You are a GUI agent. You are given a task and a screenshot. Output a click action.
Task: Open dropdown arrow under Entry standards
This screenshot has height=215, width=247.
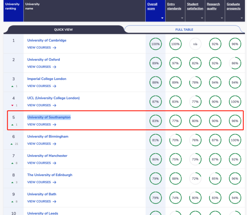tap(182, 18)
